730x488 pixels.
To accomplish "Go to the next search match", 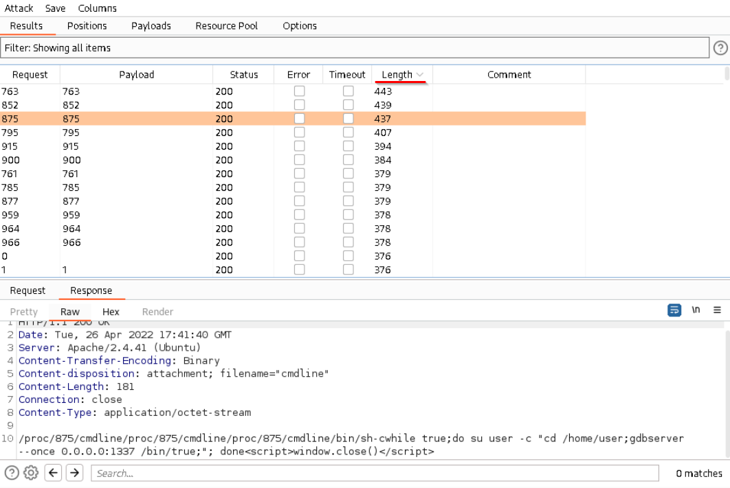I will [74, 473].
